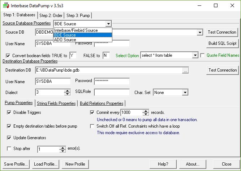This screenshot has height=171, width=241.
Task: Choose ADO Source in dropdown list
Action: coord(65,40)
